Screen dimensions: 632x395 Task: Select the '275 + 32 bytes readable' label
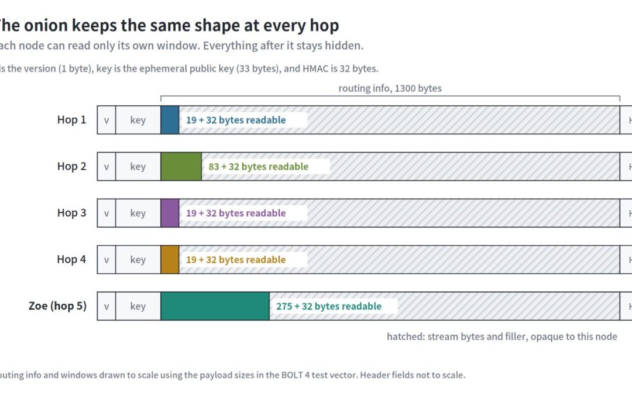[x=329, y=306]
